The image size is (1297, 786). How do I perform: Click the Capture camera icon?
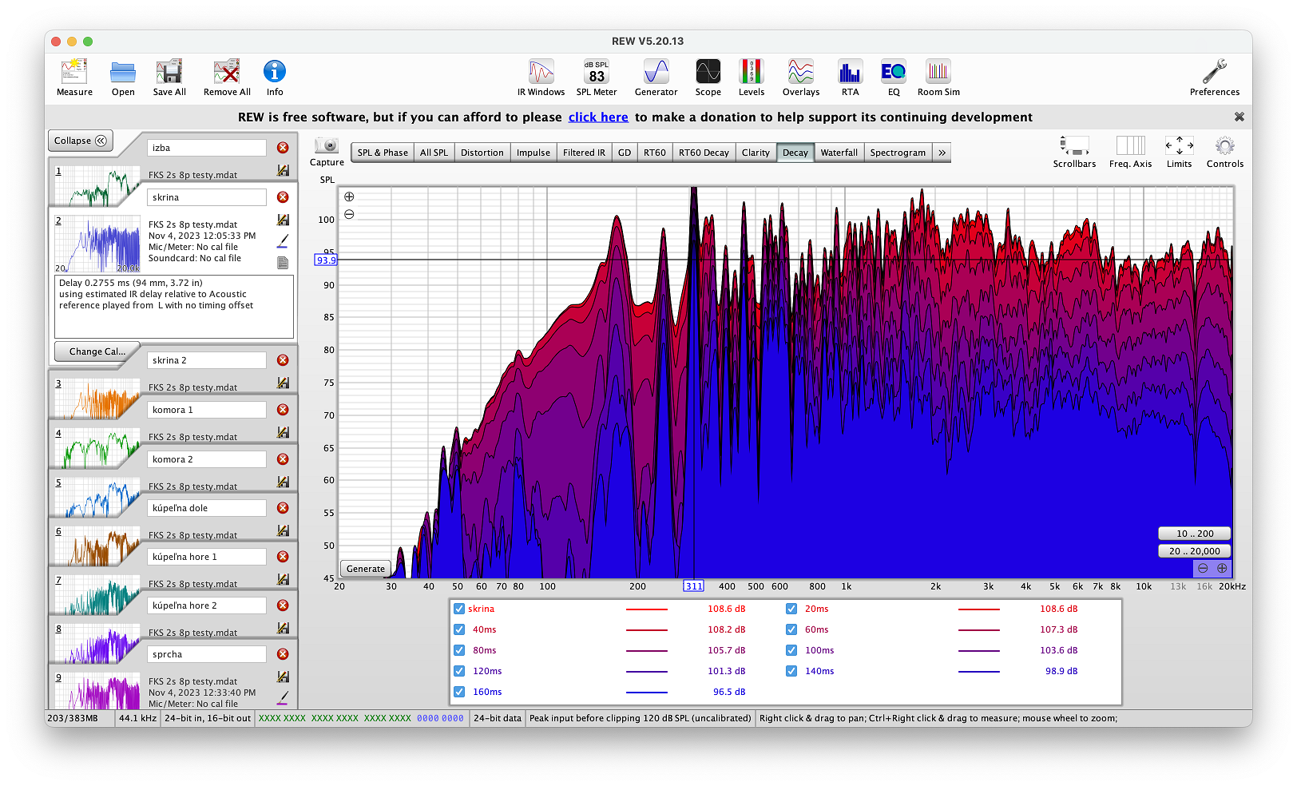coord(327,146)
